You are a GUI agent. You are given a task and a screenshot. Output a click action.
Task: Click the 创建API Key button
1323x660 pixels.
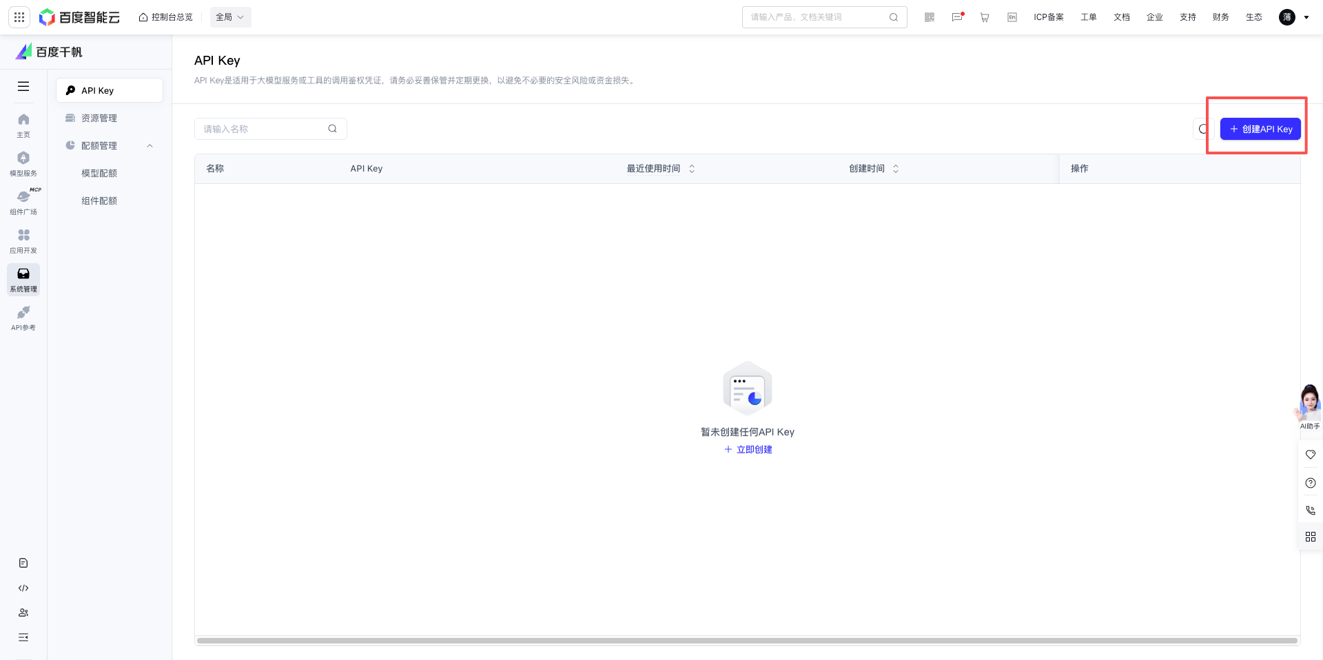click(1260, 128)
